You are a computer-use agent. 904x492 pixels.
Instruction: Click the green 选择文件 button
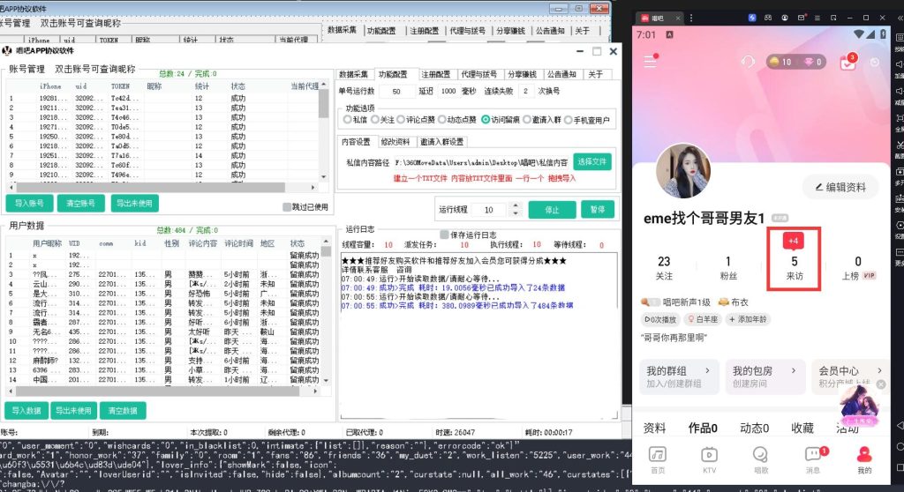(592, 161)
